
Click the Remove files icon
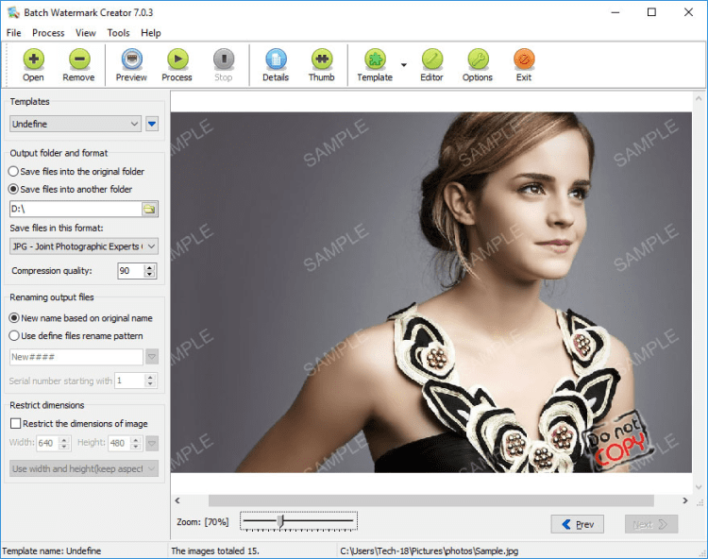pos(78,64)
